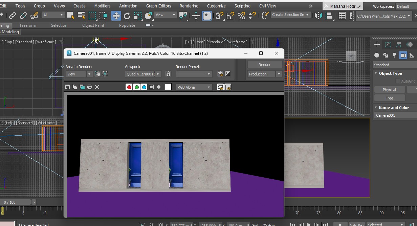Screen dimensions: 417x226
Task: Select the Rotate tool in main toolbar
Action: [127, 16]
